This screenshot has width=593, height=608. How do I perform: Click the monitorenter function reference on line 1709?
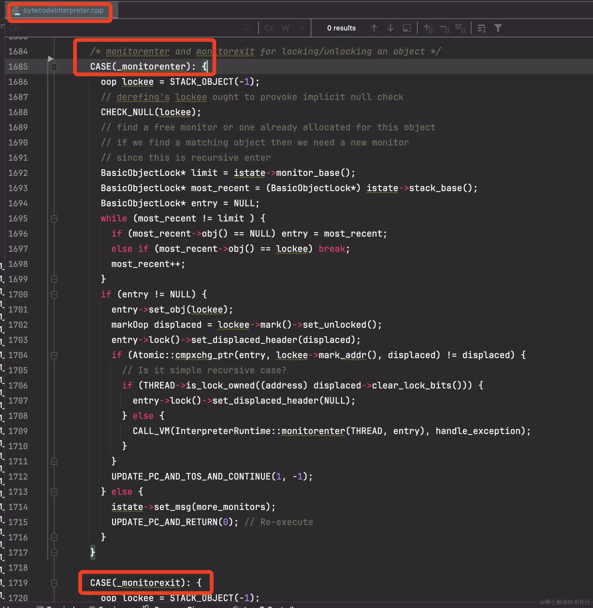(313, 431)
